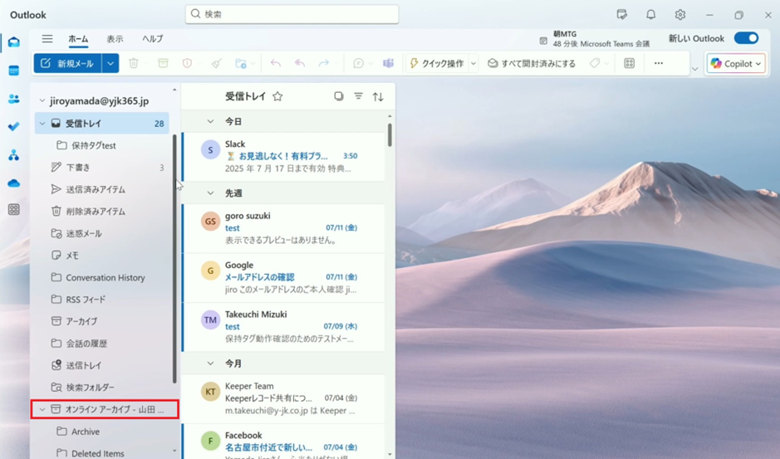Open the My Day icon in title bar

pyautogui.click(x=622, y=15)
